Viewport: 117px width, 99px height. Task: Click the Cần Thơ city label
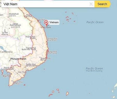(22, 72)
